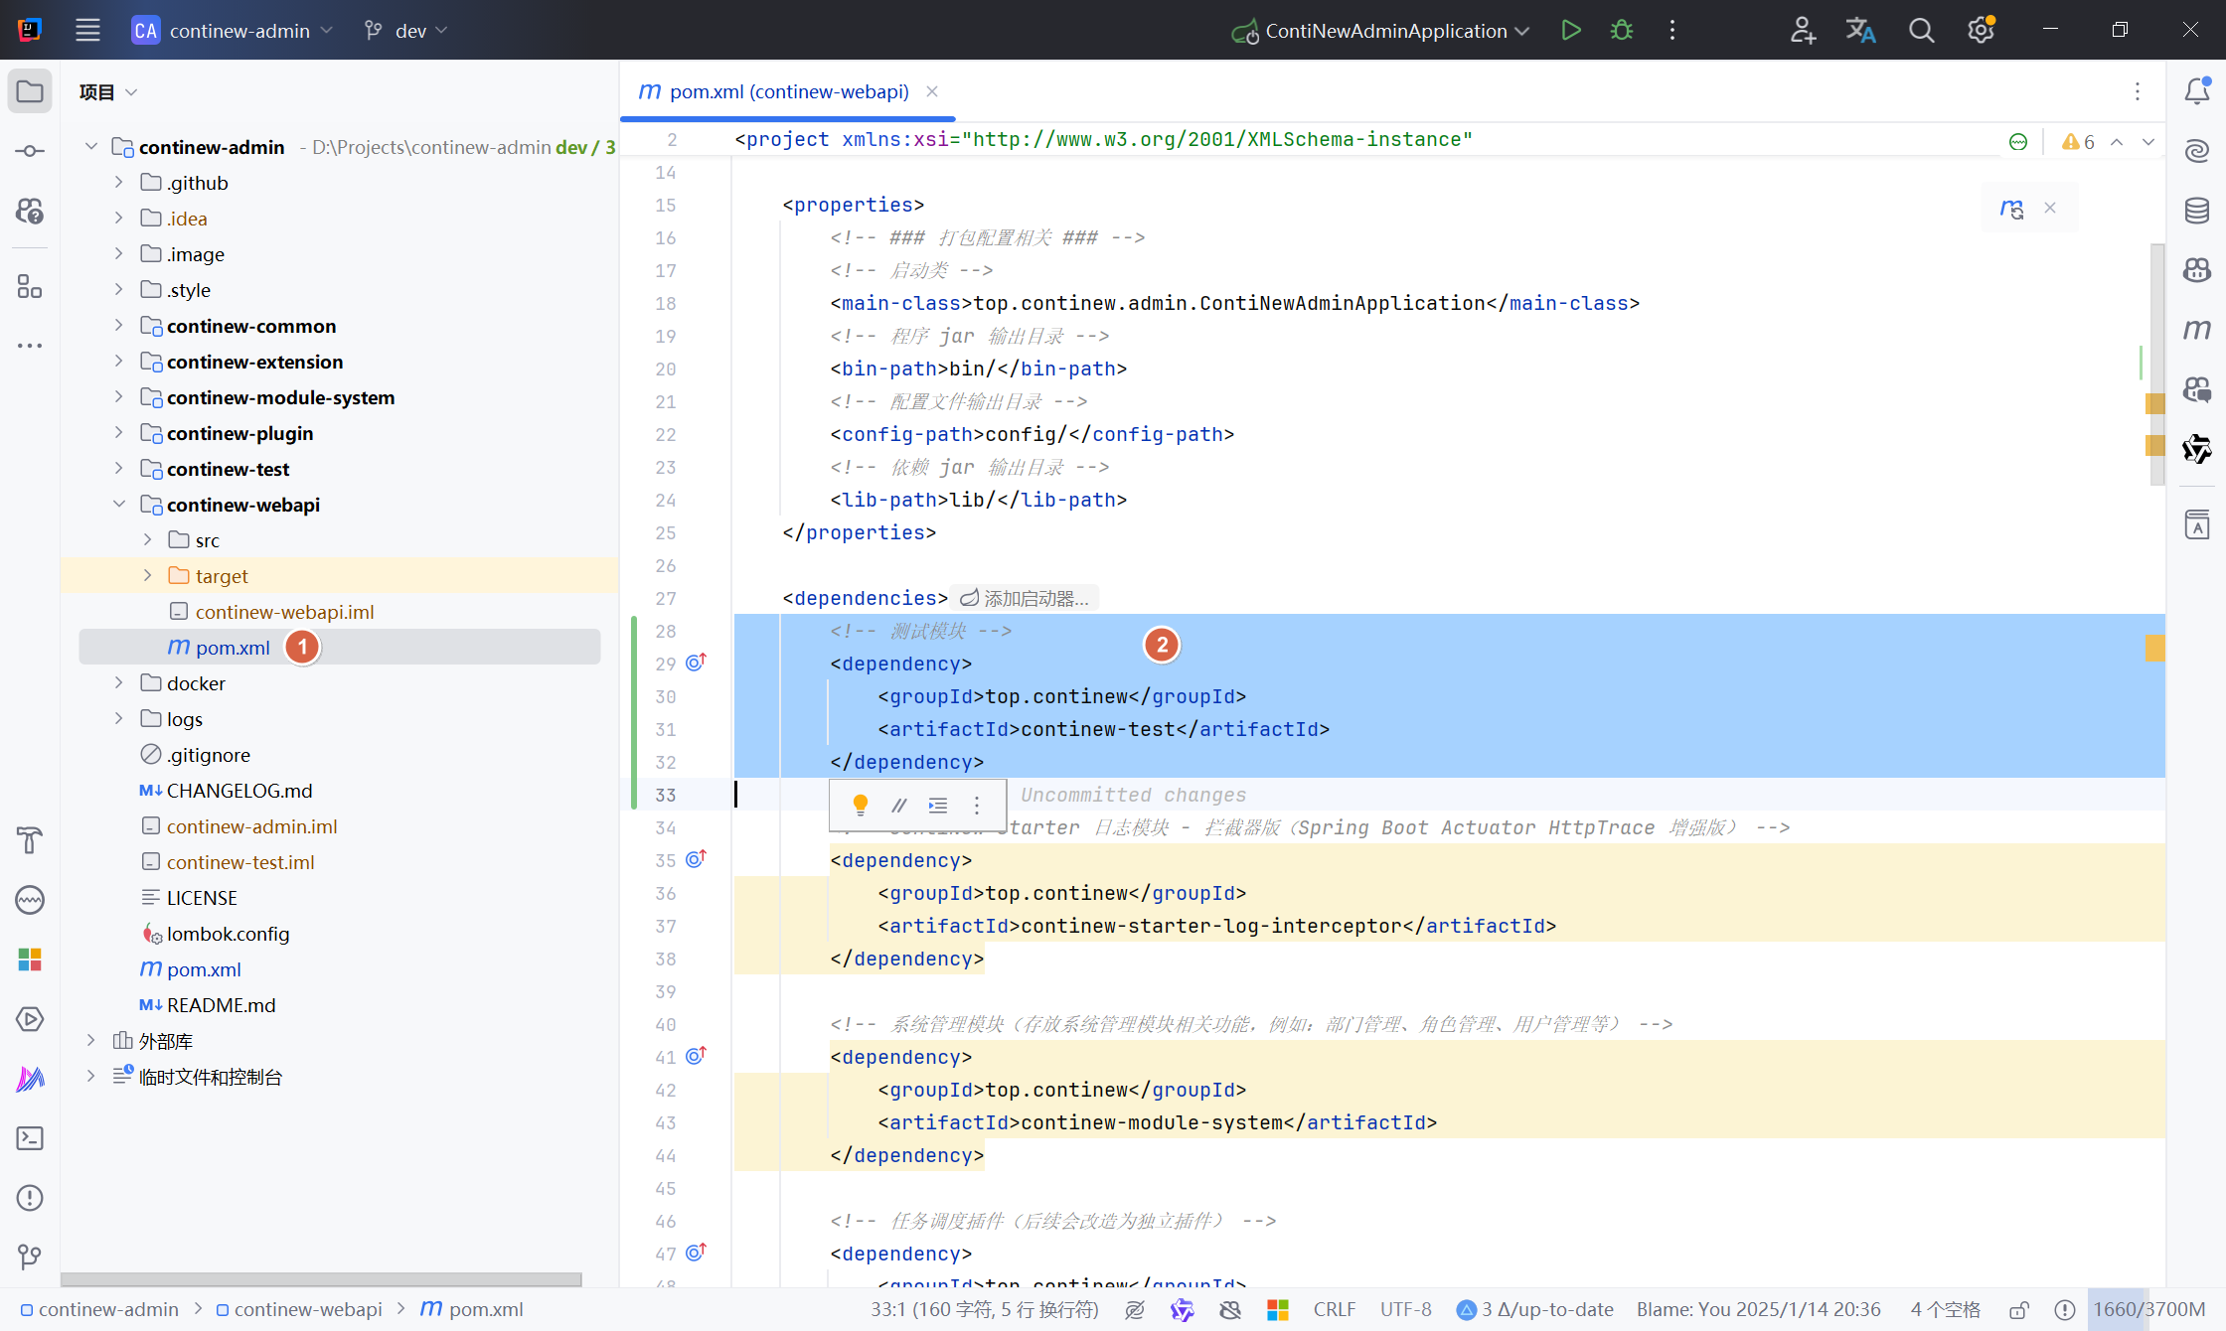Open the Maven tool window in right sidebar
This screenshot has width=2226, height=1331.
coord(2197,329)
